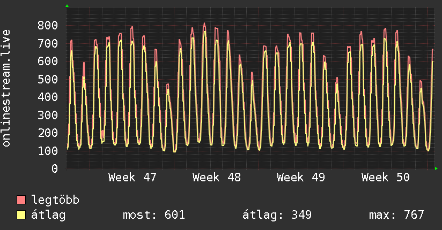
Task: Click the green arrow at x-axis end
Action: click(x=436, y=168)
